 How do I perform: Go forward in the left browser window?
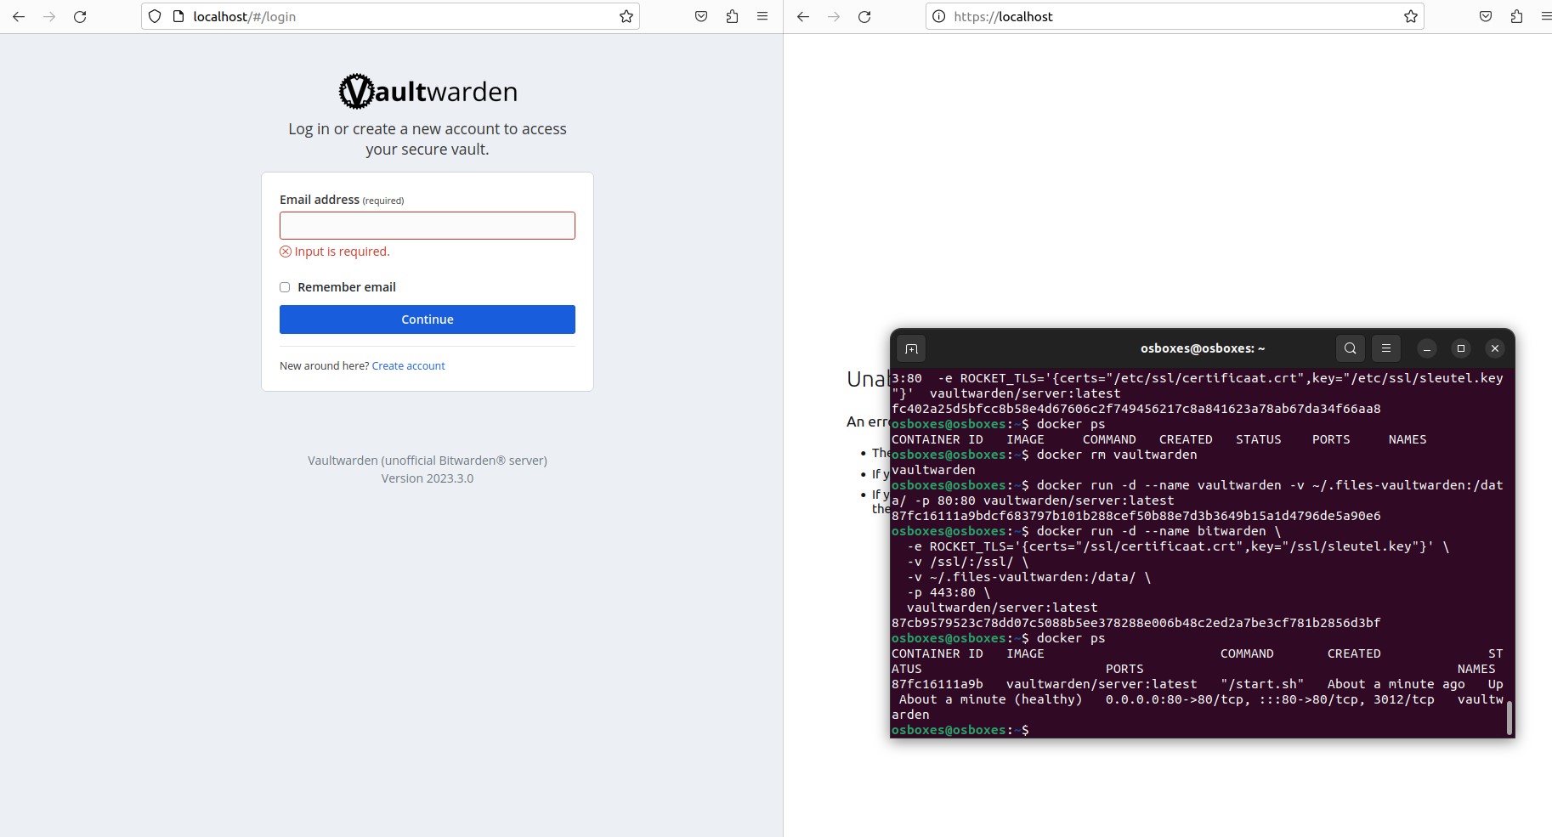[x=49, y=16]
